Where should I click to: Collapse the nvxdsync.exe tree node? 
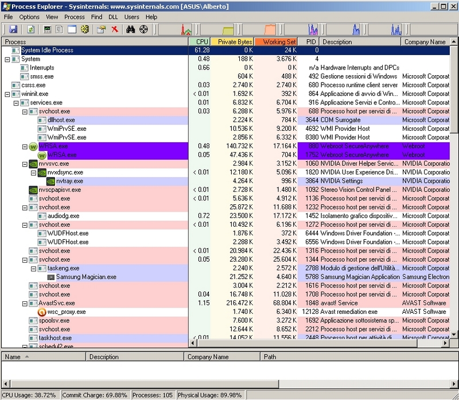click(x=34, y=173)
